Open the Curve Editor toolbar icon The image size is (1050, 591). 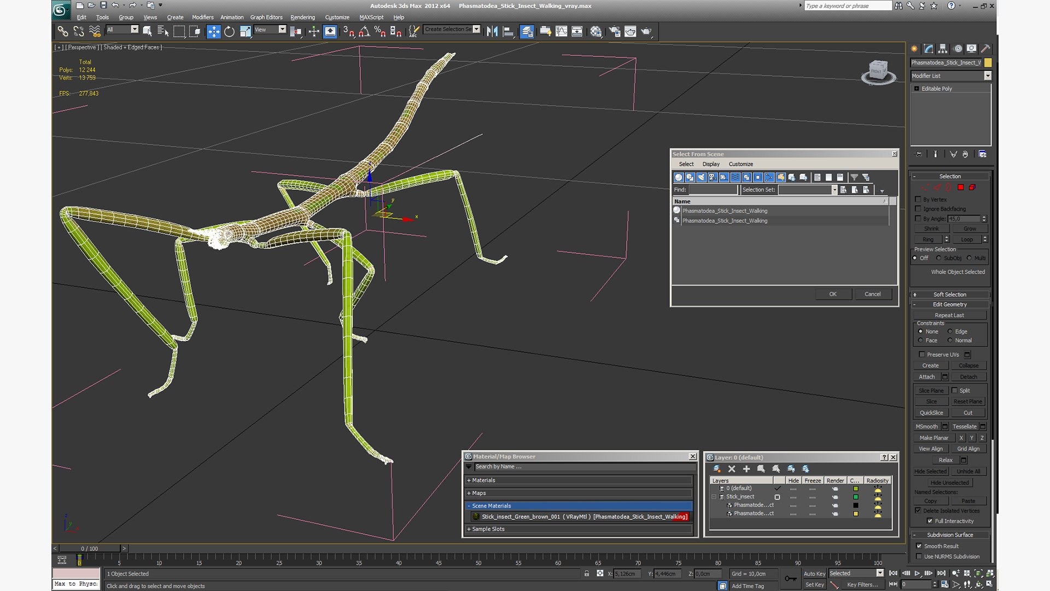(561, 31)
